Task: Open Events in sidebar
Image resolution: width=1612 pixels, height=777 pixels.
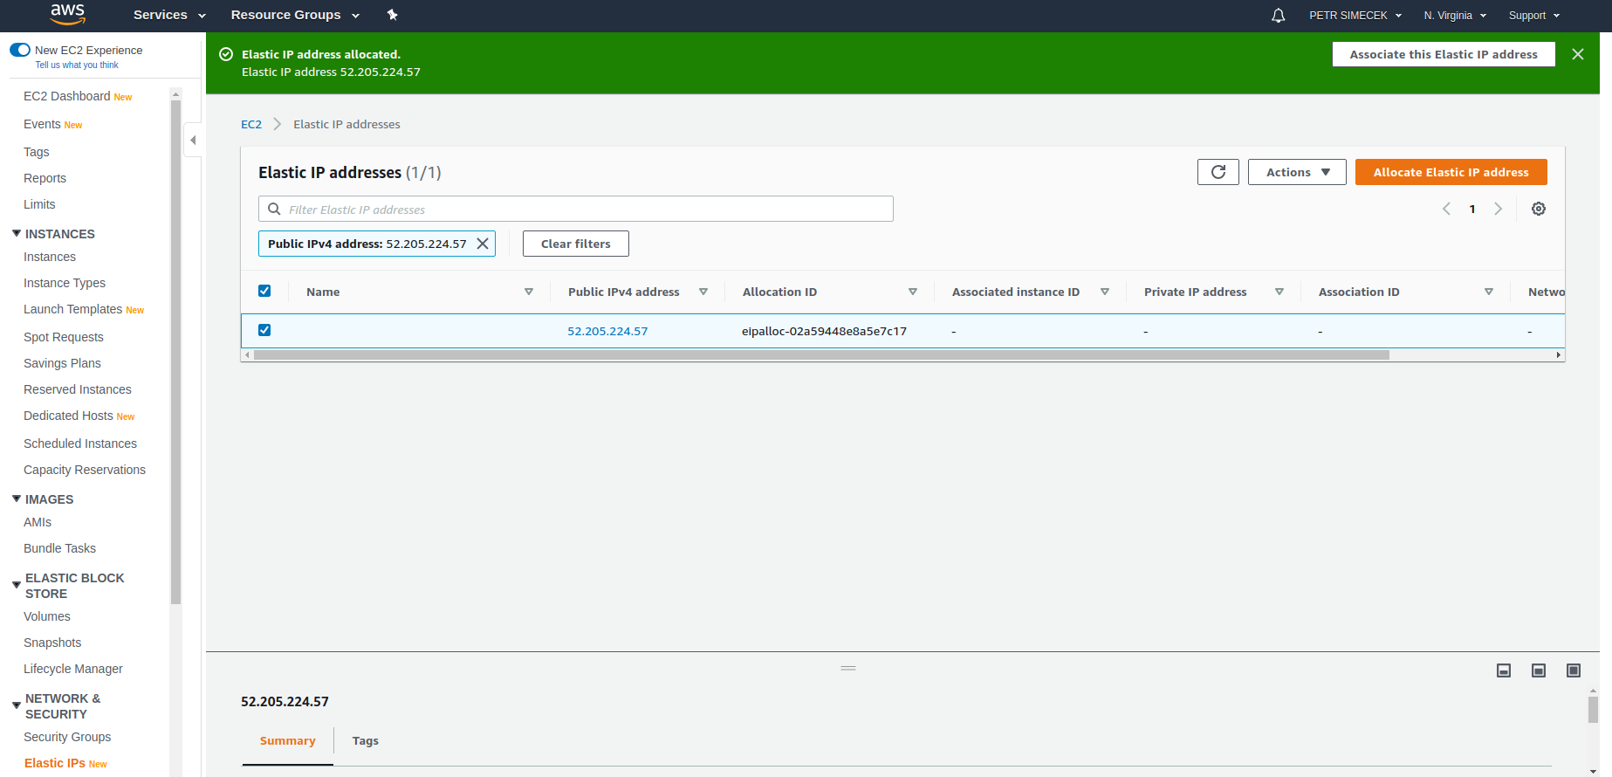Action: click(x=42, y=124)
